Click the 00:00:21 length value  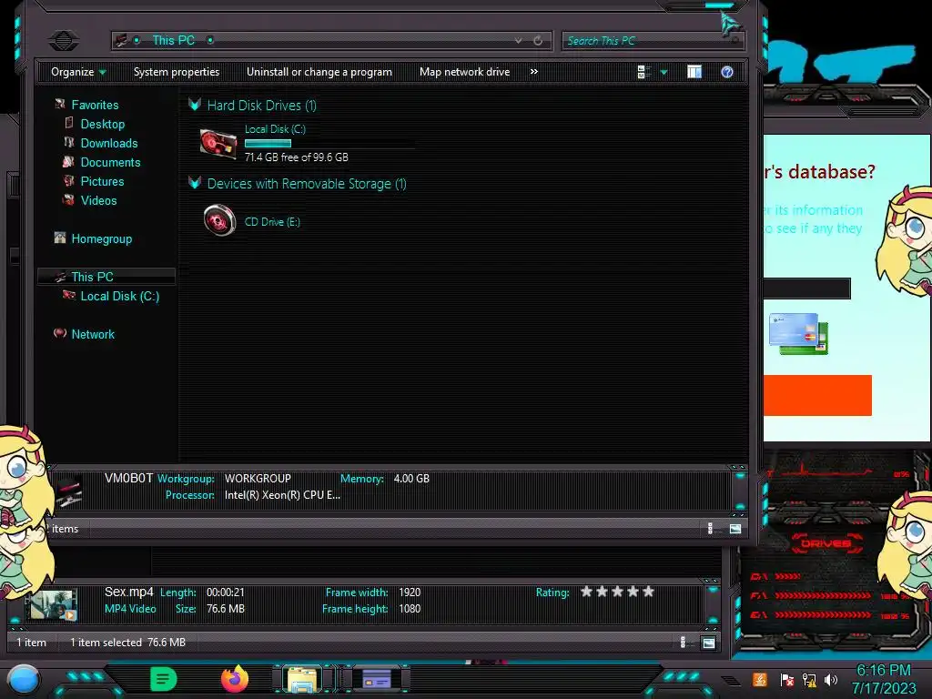point(226,593)
